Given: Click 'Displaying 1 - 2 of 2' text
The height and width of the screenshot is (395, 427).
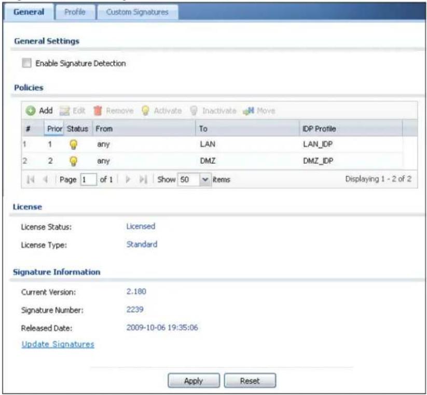Looking at the screenshot, I should (x=378, y=179).
